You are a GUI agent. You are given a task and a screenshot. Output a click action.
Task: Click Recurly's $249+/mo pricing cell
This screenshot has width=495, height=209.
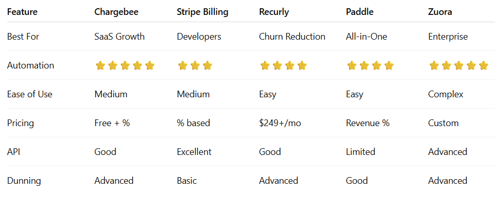(280, 123)
